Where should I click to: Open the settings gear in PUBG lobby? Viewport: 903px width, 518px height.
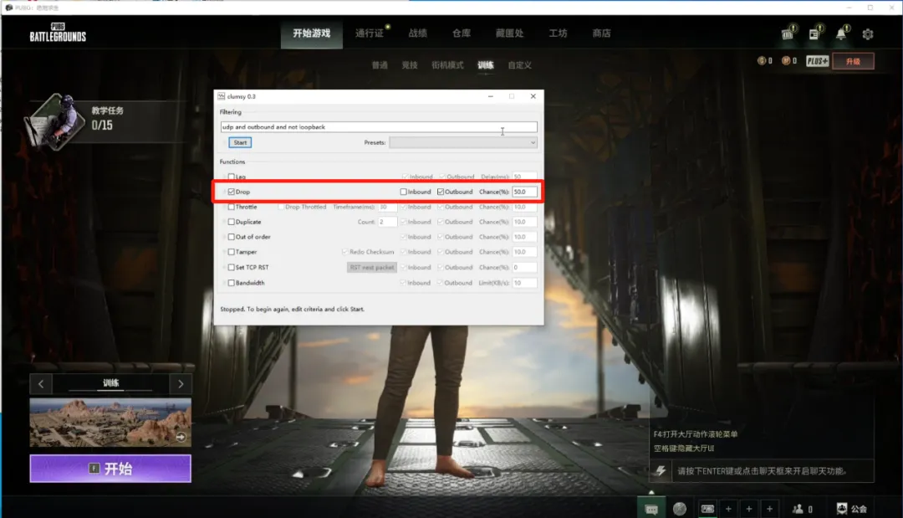[x=867, y=34]
